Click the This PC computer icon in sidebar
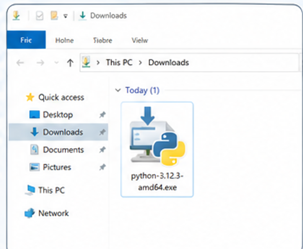Screen dimensions: 303x249 [x=30, y=190]
